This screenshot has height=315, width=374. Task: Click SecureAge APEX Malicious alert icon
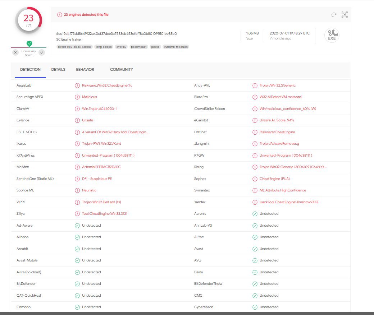pyautogui.click(x=77, y=97)
